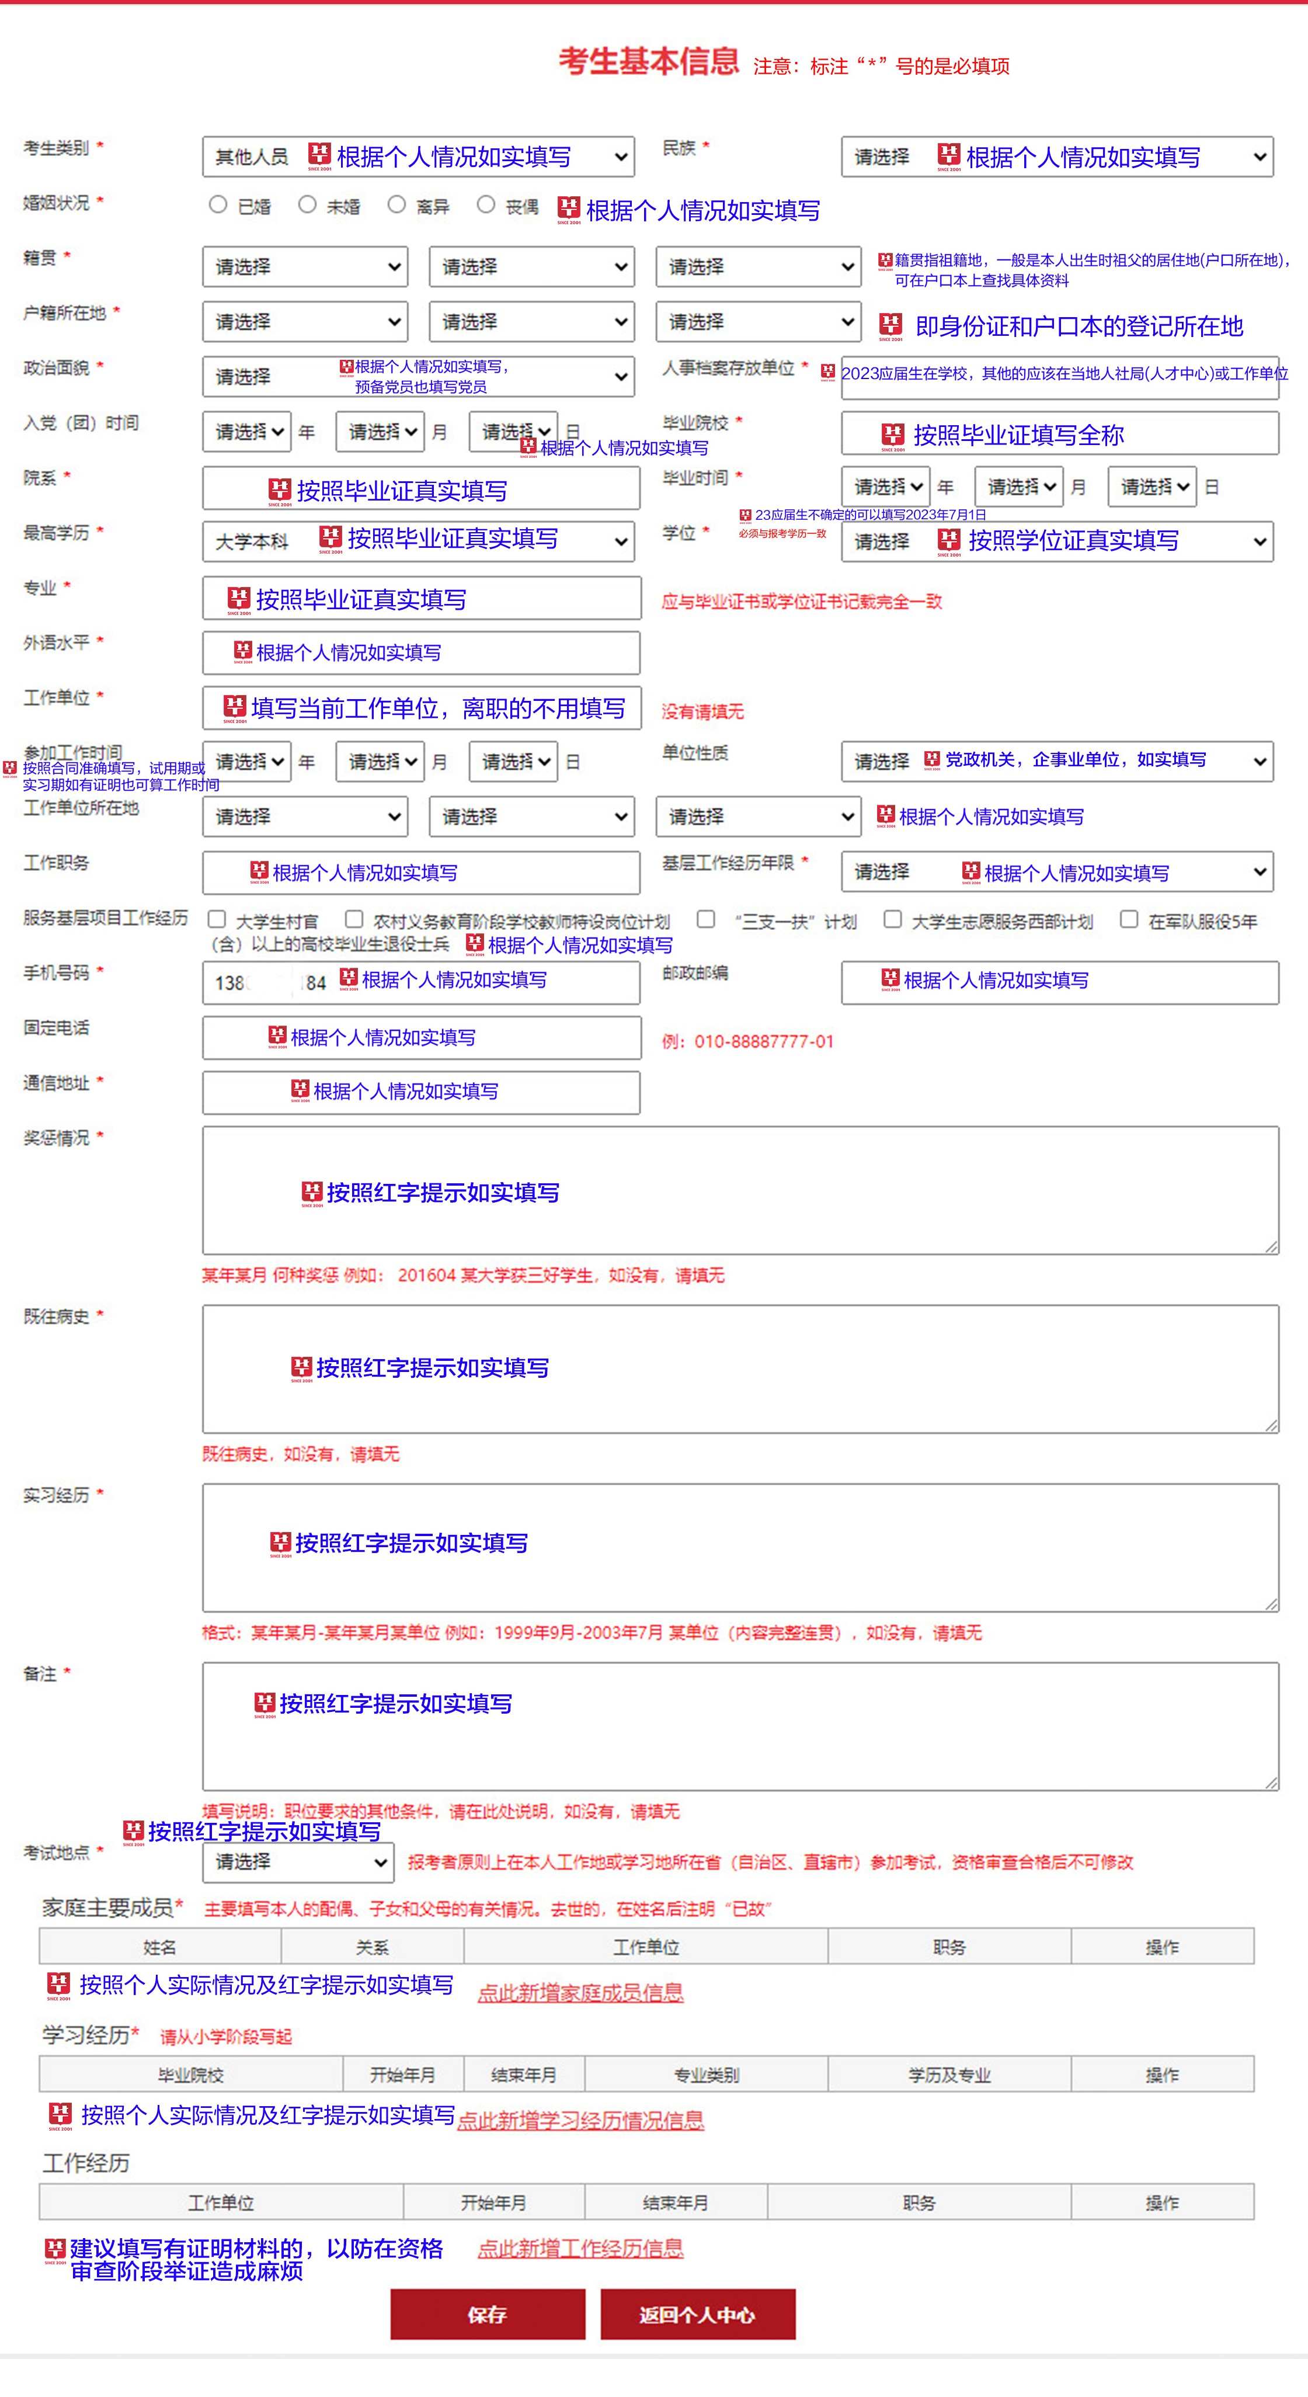
Task: Pick the 离异 radio button
Action: point(396,204)
